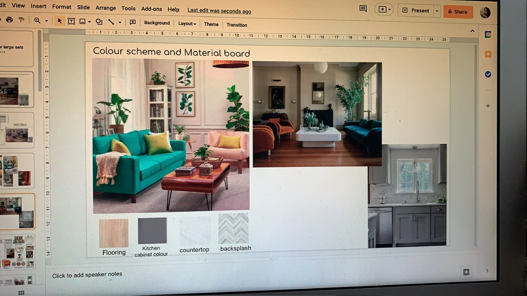Image resolution: width=527 pixels, height=296 pixels.
Task: Open the shape tool
Action: pos(99,22)
